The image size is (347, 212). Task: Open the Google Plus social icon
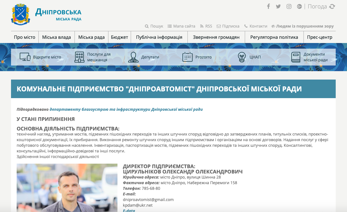[x=299, y=6]
